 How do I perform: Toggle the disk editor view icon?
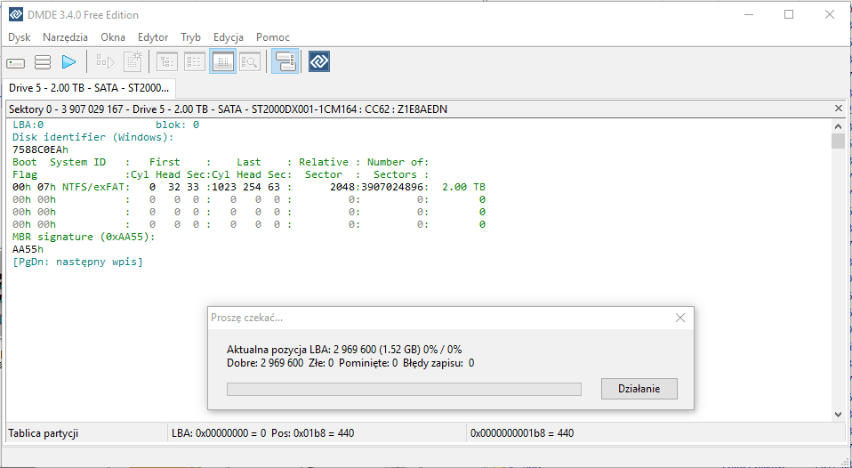(222, 62)
